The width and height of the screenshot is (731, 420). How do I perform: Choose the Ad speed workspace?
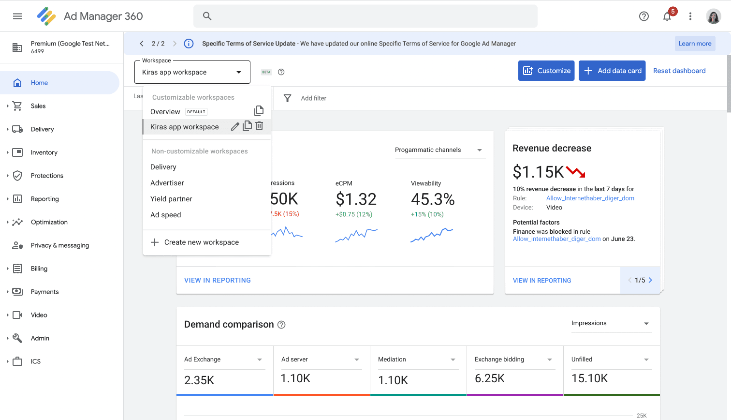pyautogui.click(x=166, y=215)
